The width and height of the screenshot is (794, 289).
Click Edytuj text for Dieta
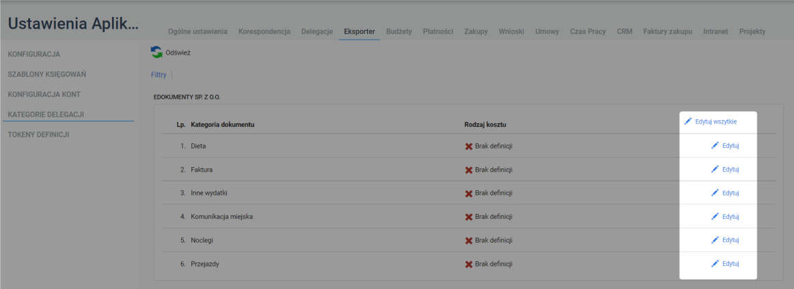click(x=730, y=146)
